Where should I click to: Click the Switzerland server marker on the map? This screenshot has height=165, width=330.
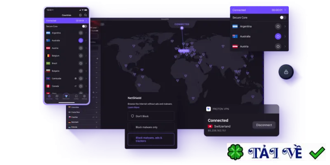click(184, 51)
